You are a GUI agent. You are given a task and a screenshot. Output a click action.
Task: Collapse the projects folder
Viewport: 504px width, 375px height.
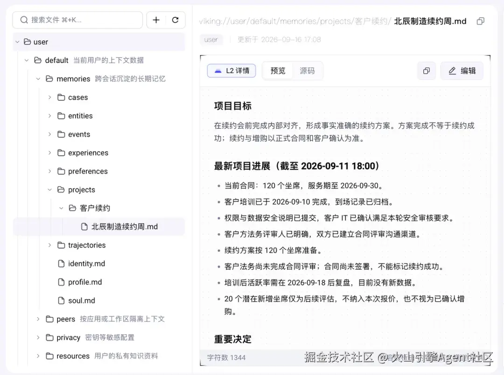tap(49, 190)
